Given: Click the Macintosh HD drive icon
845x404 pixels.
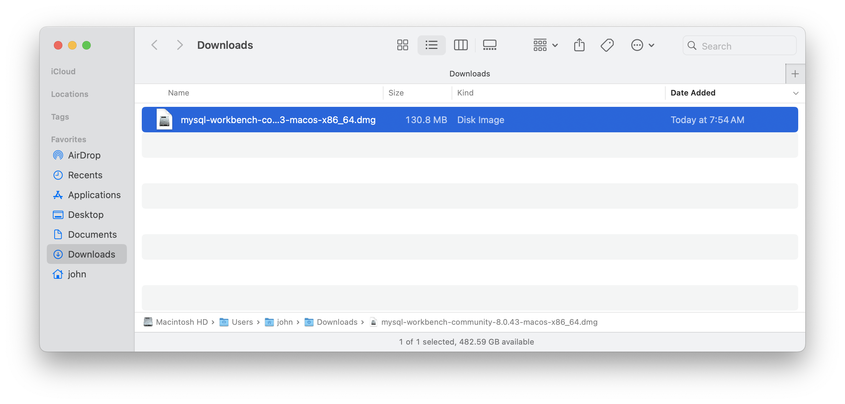Looking at the screenshot, I should [148, 322].
